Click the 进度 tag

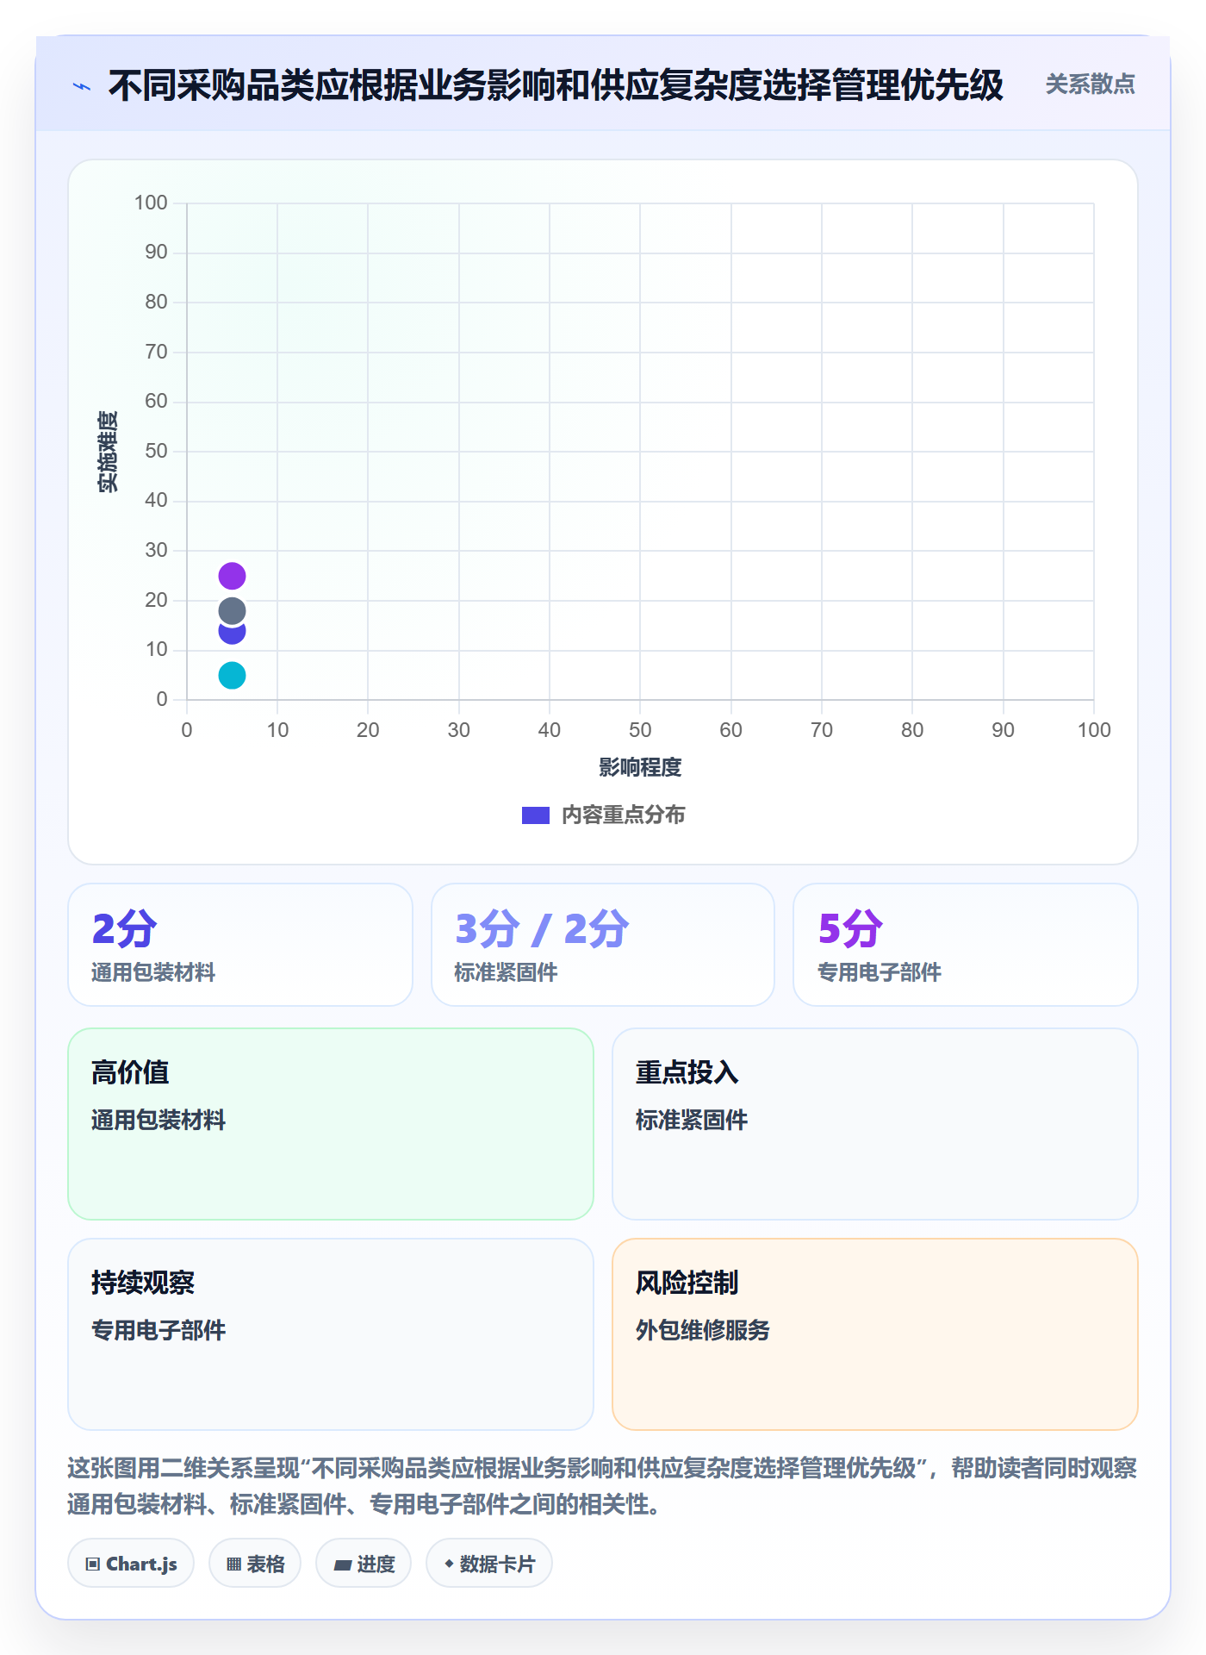click(364, 1564)
